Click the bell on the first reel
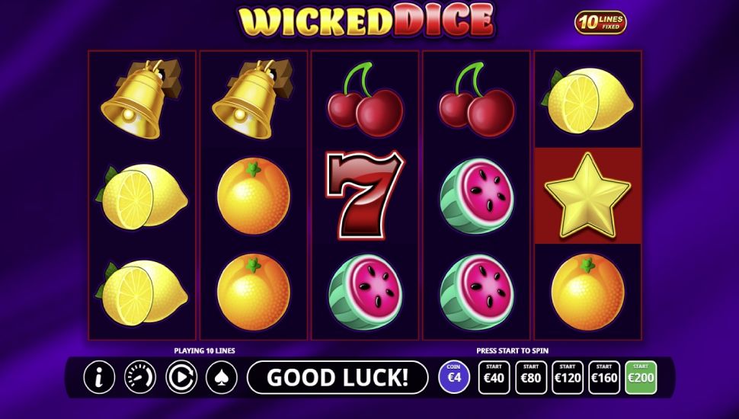 click(140, 98)
